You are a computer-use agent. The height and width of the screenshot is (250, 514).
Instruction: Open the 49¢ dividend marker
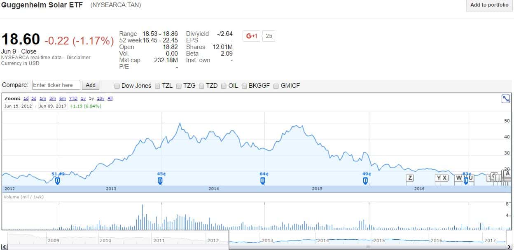point(365,180)
